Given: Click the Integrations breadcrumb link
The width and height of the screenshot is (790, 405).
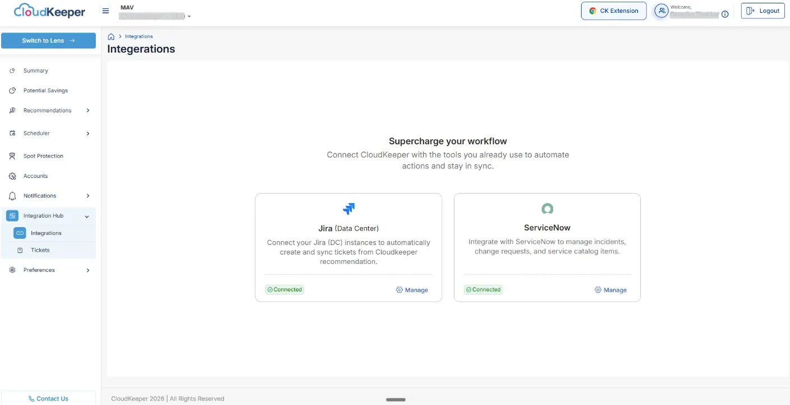Looking at the screenshot, I should [x=139, y=36].
